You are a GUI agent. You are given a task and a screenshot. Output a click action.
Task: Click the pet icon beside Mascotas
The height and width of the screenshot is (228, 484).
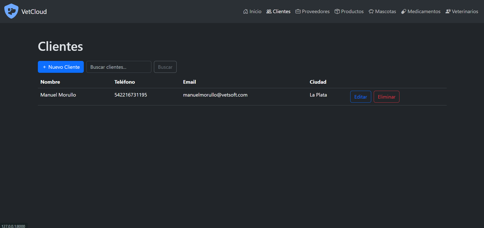(371, 11)
